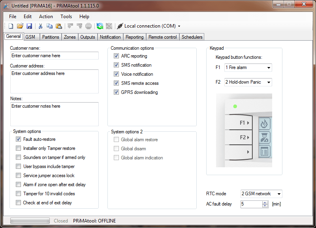Toggle ARC reporting checkbox
316x228 pixels.
pos(116,56)
